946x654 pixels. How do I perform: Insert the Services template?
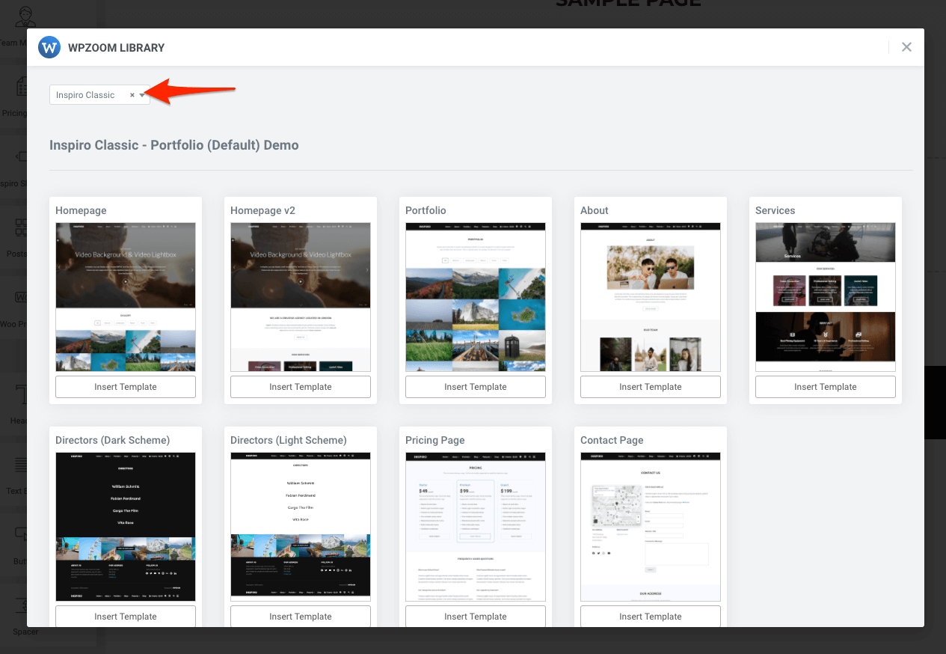point(826,387)
